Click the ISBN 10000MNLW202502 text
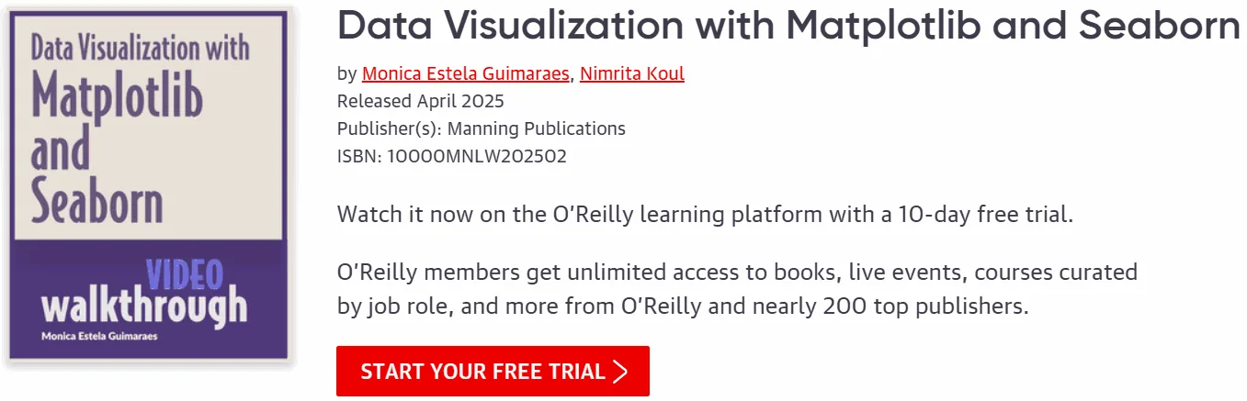The image size is (1247, 401). click(451, 156)
